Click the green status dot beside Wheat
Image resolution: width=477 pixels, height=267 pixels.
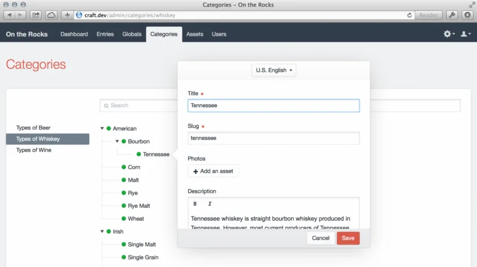[124, 218]
